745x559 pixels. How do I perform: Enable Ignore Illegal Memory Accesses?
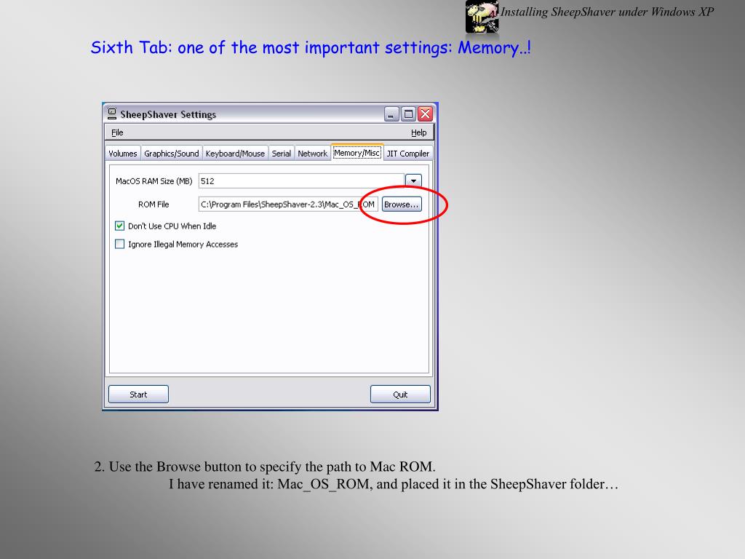(120, 244)
